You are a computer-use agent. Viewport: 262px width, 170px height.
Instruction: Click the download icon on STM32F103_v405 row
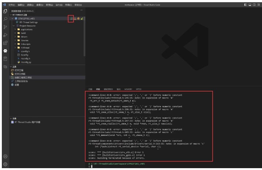pyautogui.click(x=75, y=18)
